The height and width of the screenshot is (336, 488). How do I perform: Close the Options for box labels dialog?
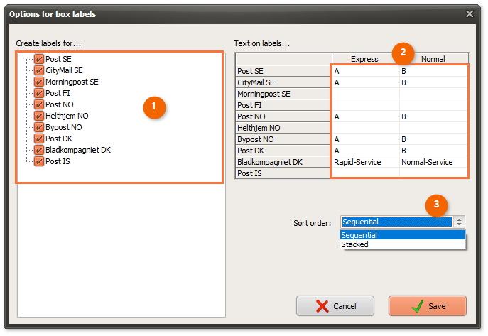pyautogui.click(x=470, y=13)
